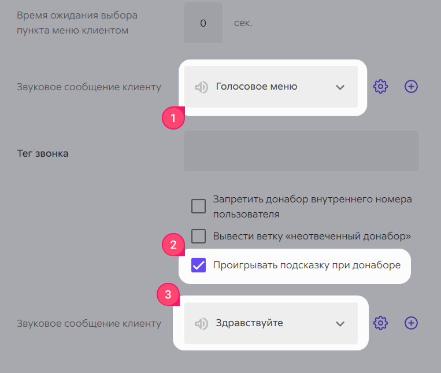Click plus icon beside Здравствуйте dropdown

coord(411,323)
